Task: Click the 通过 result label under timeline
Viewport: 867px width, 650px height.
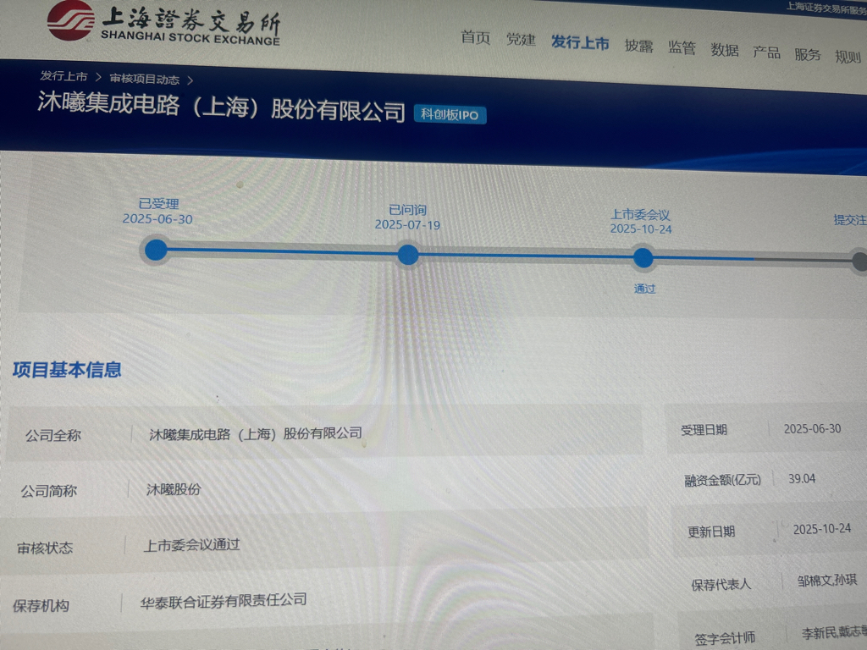Action: [x=644, y=289]
